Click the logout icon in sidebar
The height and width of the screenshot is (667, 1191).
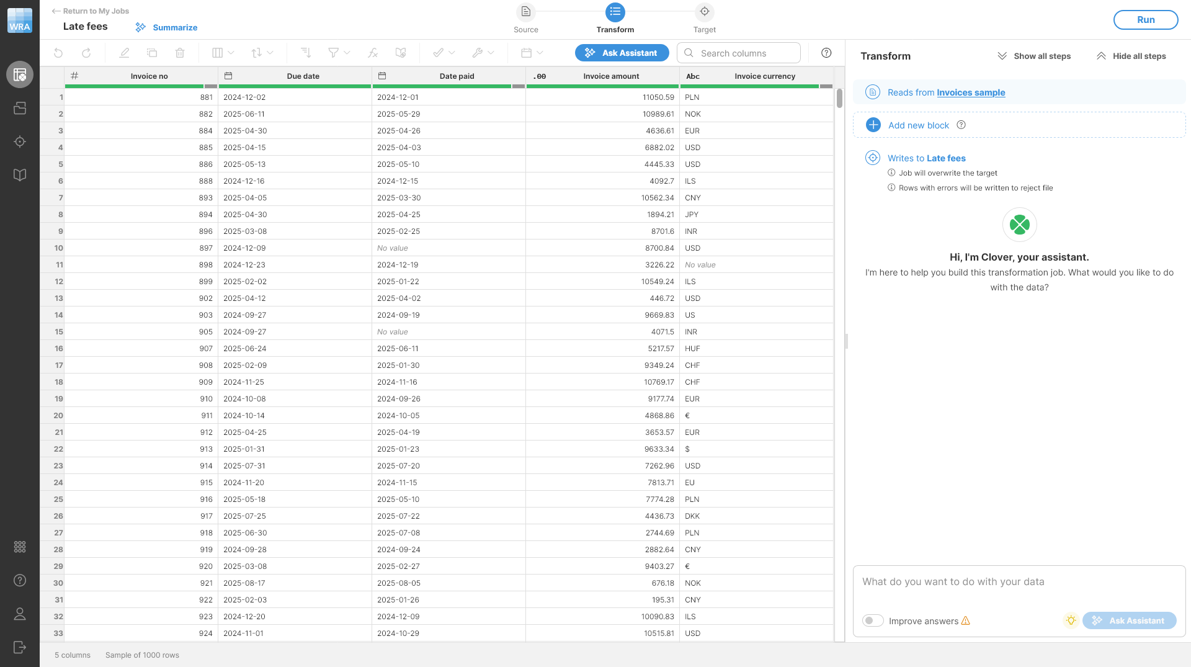point(20,647)
